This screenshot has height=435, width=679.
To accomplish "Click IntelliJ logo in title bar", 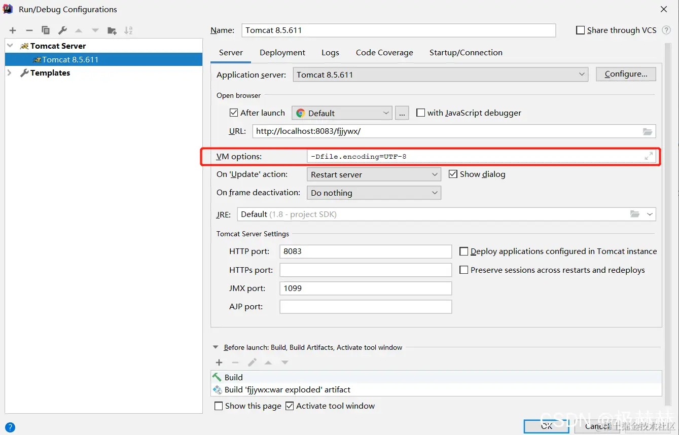I will pos(8,9).
